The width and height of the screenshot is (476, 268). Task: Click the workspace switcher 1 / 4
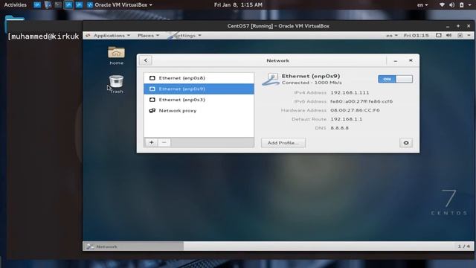[x=463, y=246]
